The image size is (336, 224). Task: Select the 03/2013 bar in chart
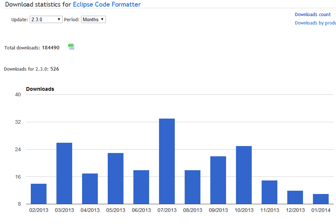64,173
